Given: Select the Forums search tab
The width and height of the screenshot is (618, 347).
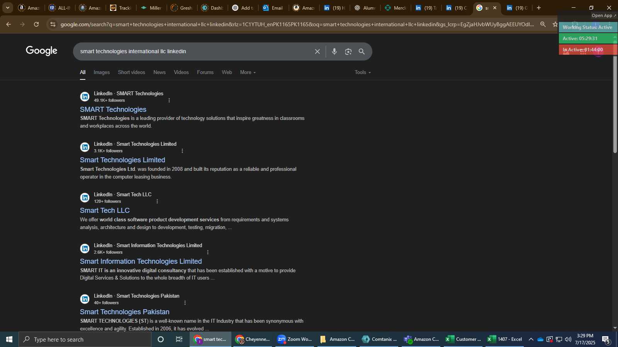Looking at the screenshot, I should (205, 72).
